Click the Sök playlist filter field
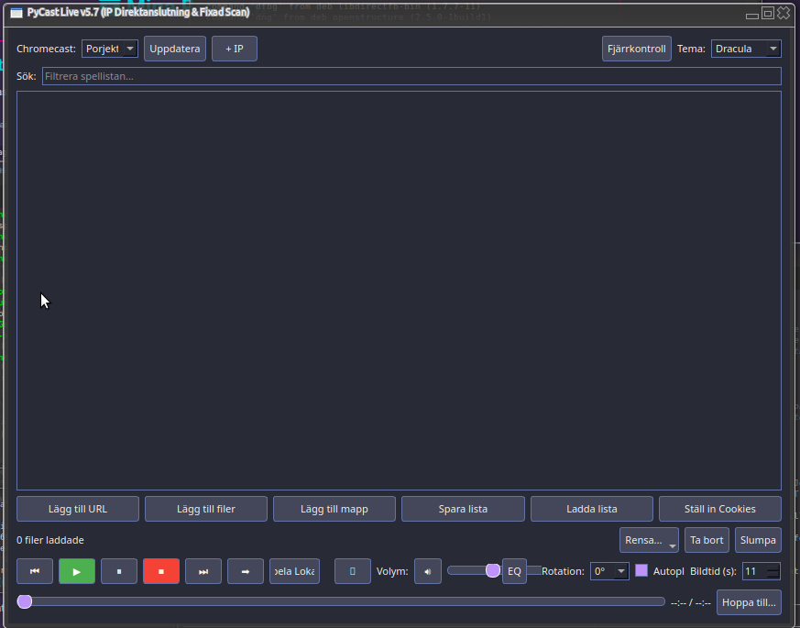 point(411,76)
